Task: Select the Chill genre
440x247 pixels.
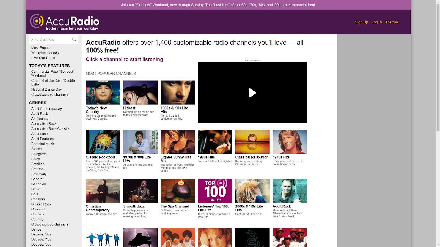Action: point(35,194)
